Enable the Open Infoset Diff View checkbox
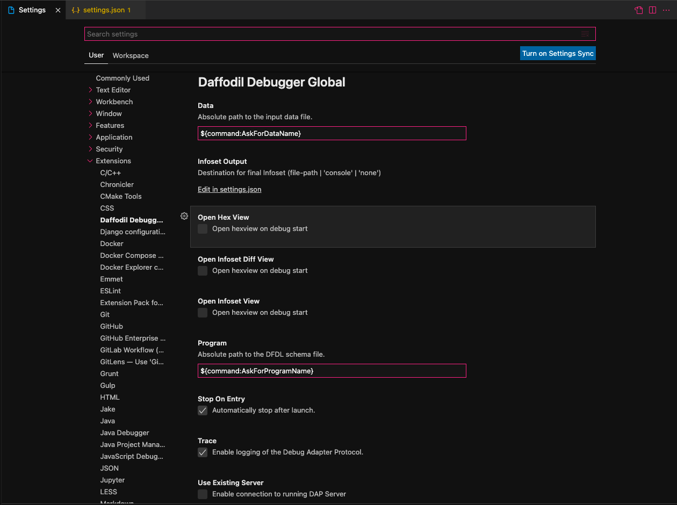 point(203,271)
